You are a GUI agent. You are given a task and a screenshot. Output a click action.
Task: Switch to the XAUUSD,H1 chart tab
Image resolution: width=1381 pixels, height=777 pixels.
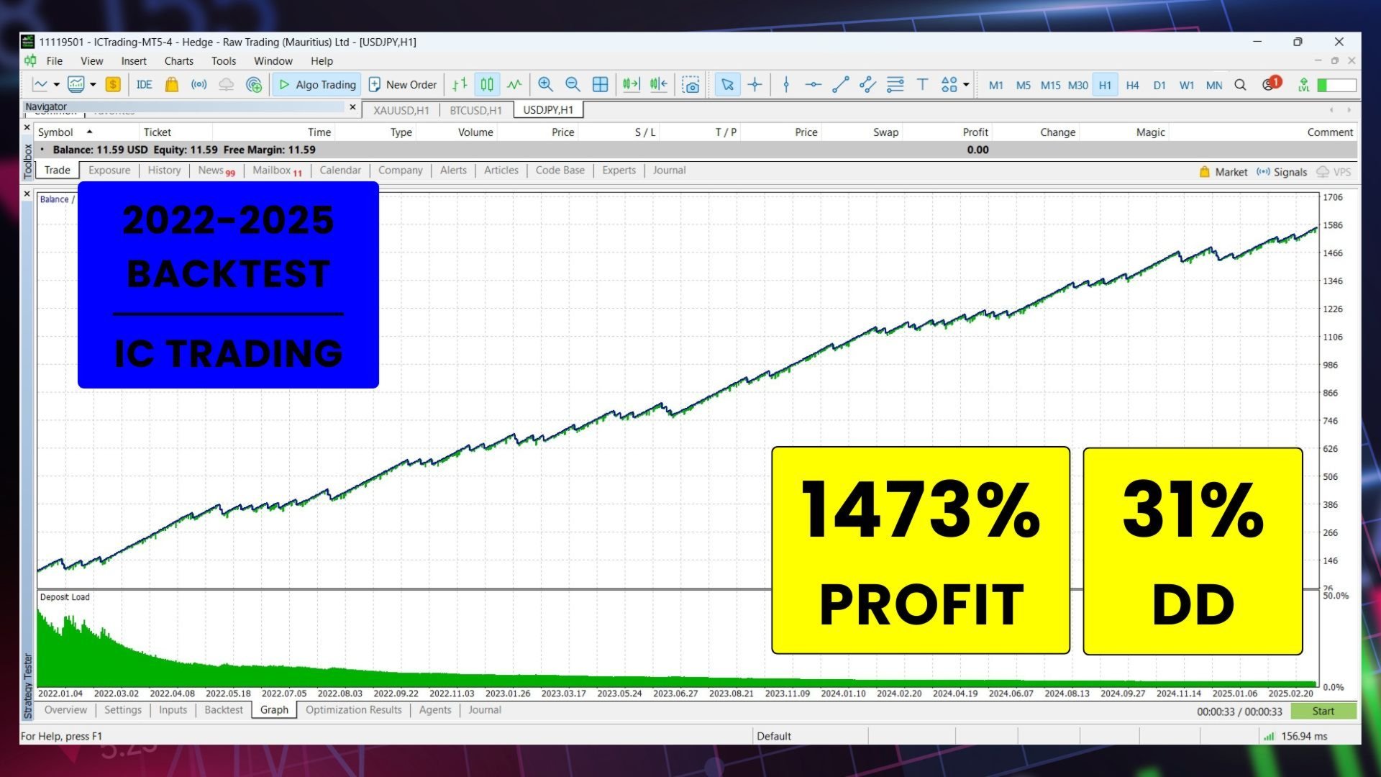point(401,110)
